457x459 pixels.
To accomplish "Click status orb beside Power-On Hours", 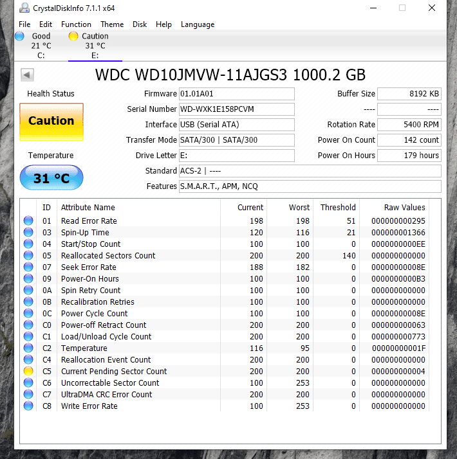I will [x=28, y=278].
